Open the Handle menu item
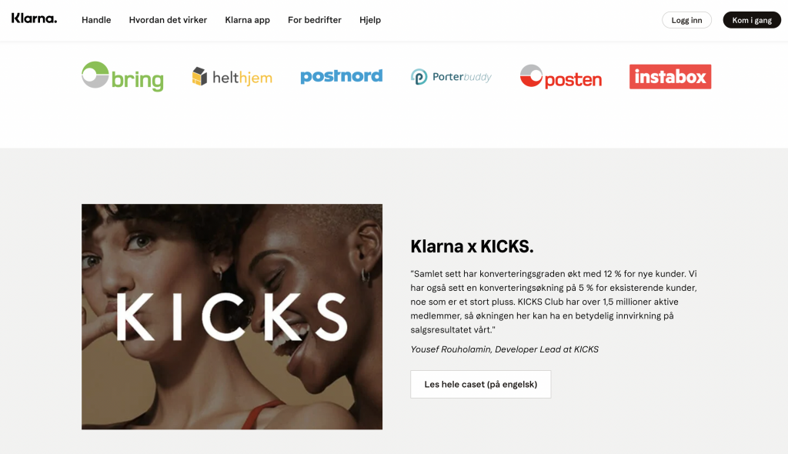 (x=96, y=20)
